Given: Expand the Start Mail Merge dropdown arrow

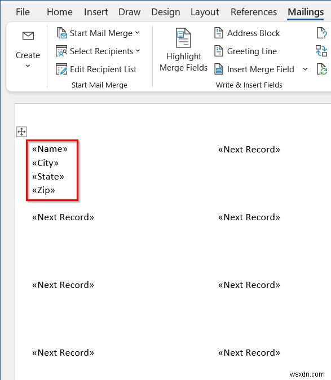Looking at the screenshot, I should point(138,33).
